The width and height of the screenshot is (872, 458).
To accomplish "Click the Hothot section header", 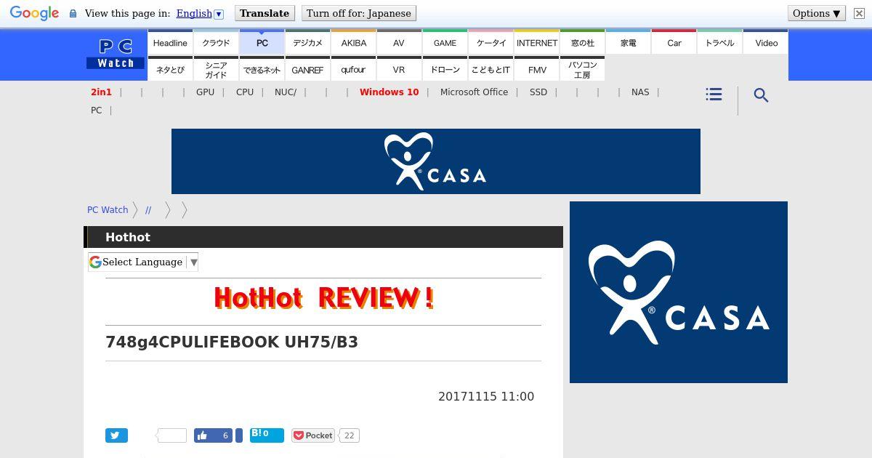I will 323,237.
